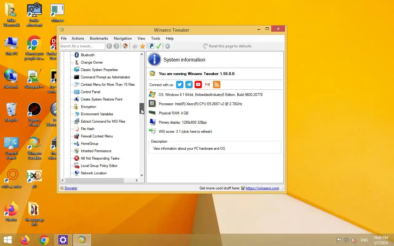Open the Tools menu
The height and width of the screenshot is (246, 394).
pos(155,38)
